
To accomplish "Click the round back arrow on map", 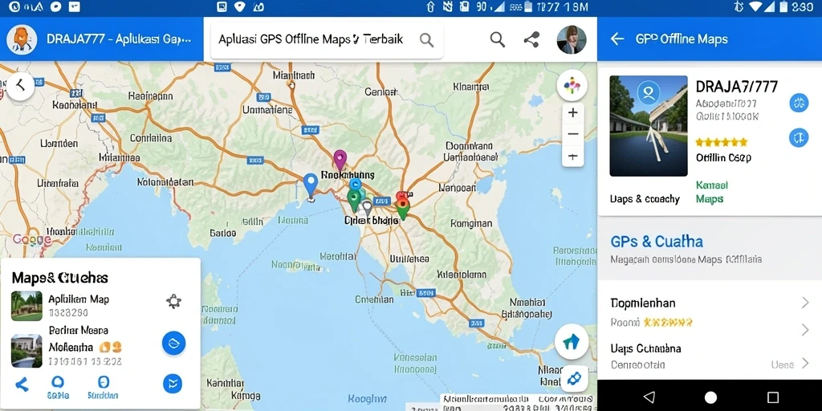I will (20, 86).
